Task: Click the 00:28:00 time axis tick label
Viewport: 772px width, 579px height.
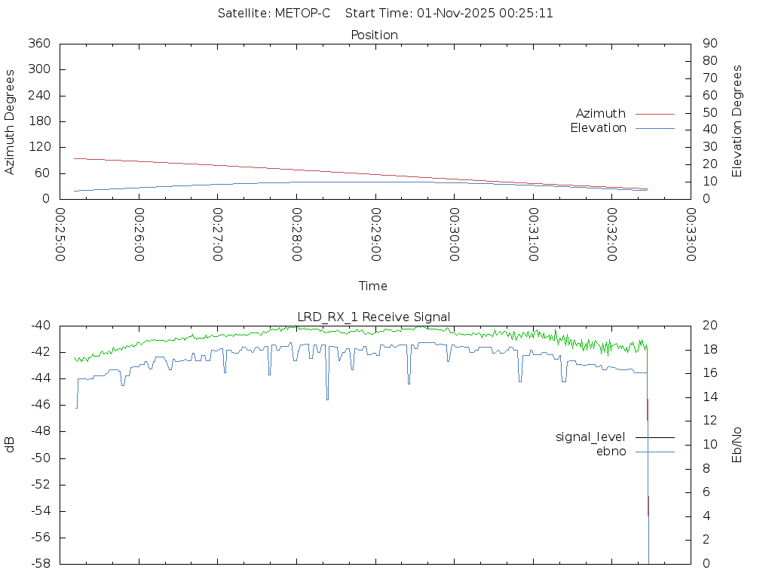Action: click(x=296, y=235)
